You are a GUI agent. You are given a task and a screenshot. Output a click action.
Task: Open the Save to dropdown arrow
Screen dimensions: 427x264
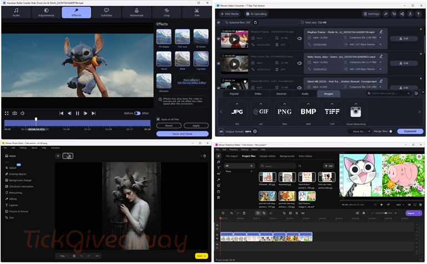[369, 131]
